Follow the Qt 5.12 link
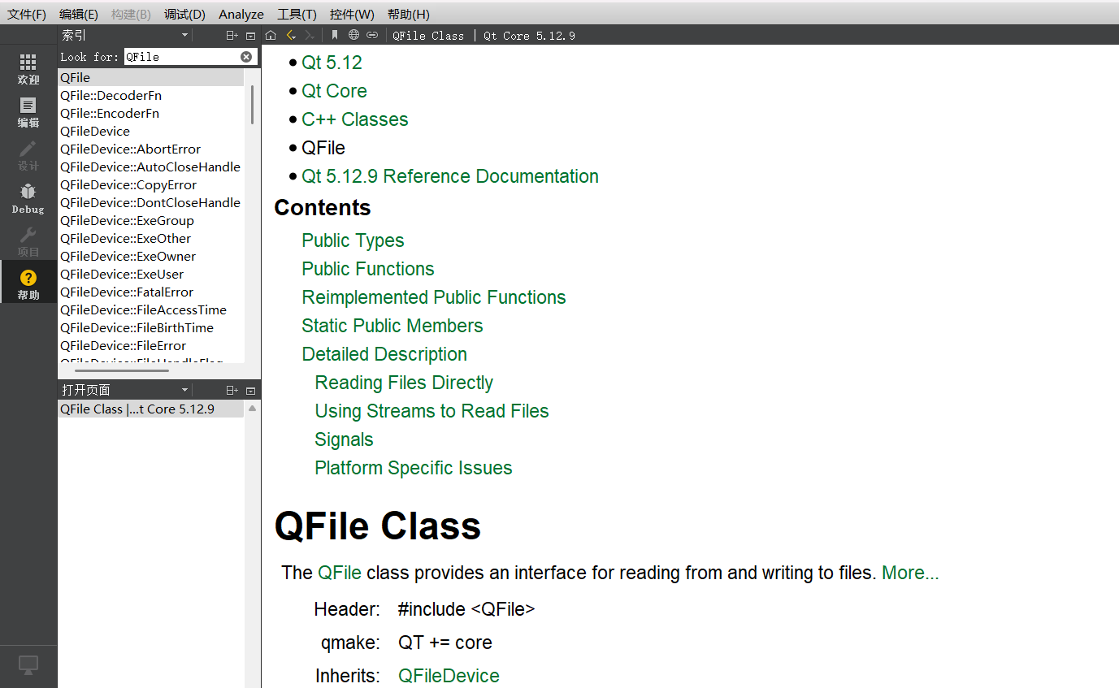1119x688 pixels. pos(332,63)
